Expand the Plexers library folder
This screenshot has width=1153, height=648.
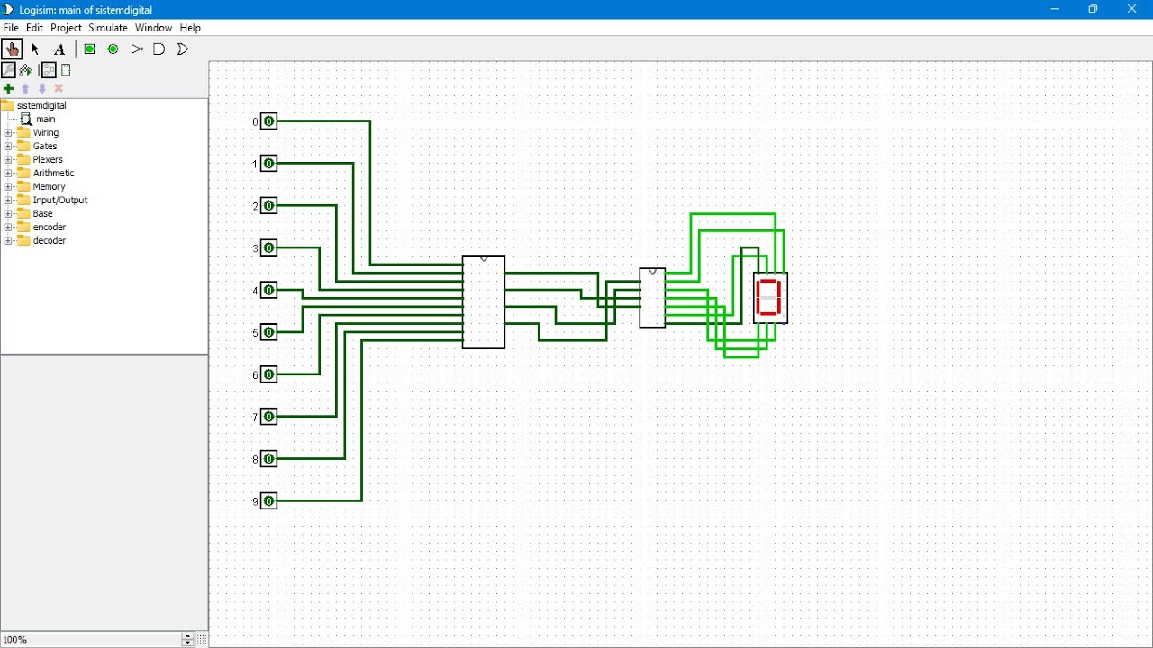tap(8, 160)
